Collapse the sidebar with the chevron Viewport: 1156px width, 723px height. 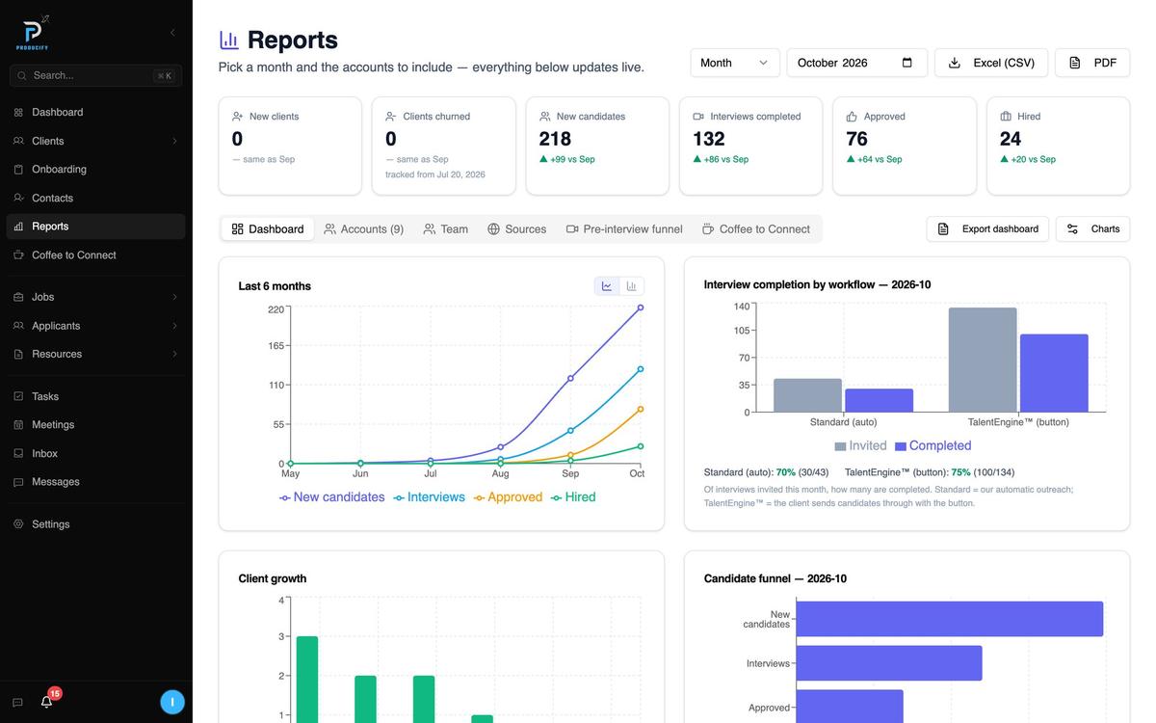point(172,33)
